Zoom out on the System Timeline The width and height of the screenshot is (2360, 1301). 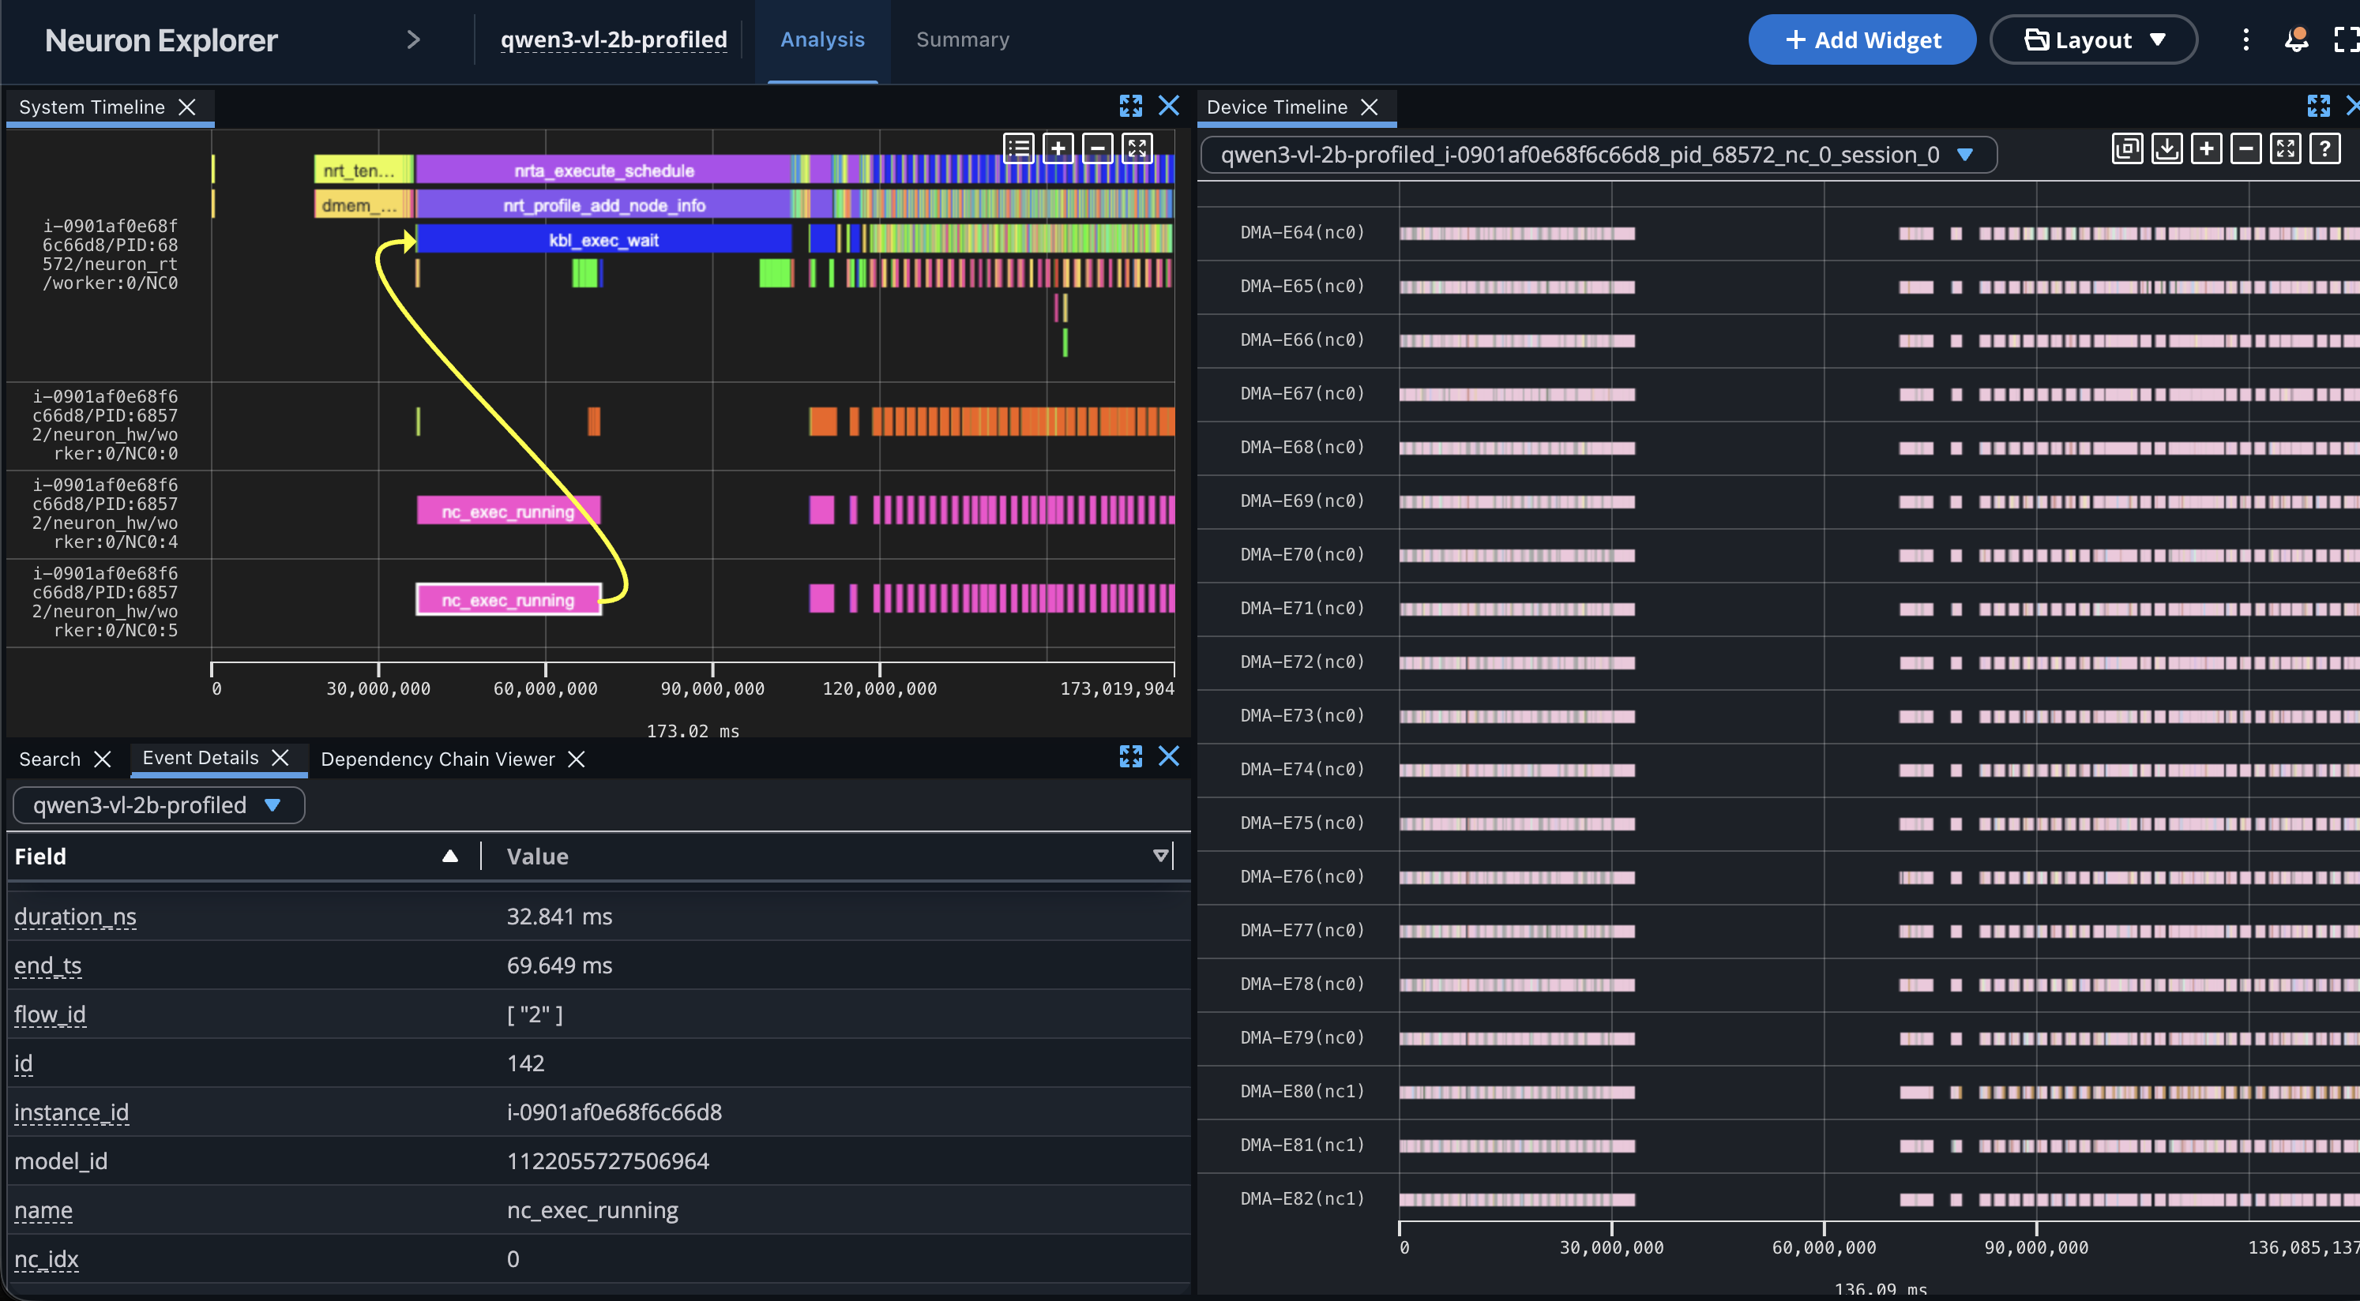point(1098,148)
